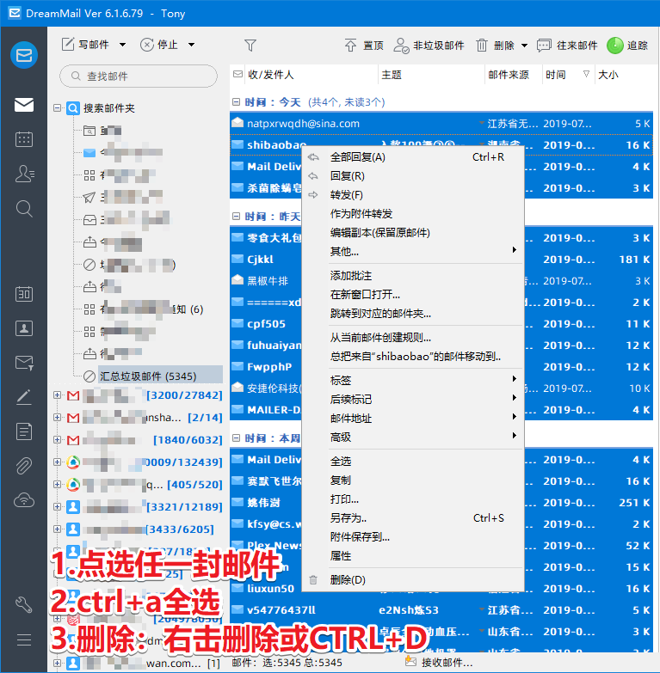Open the attachments paperclip icon in sidebar
The image size is (660, 673).
[24, 466]
